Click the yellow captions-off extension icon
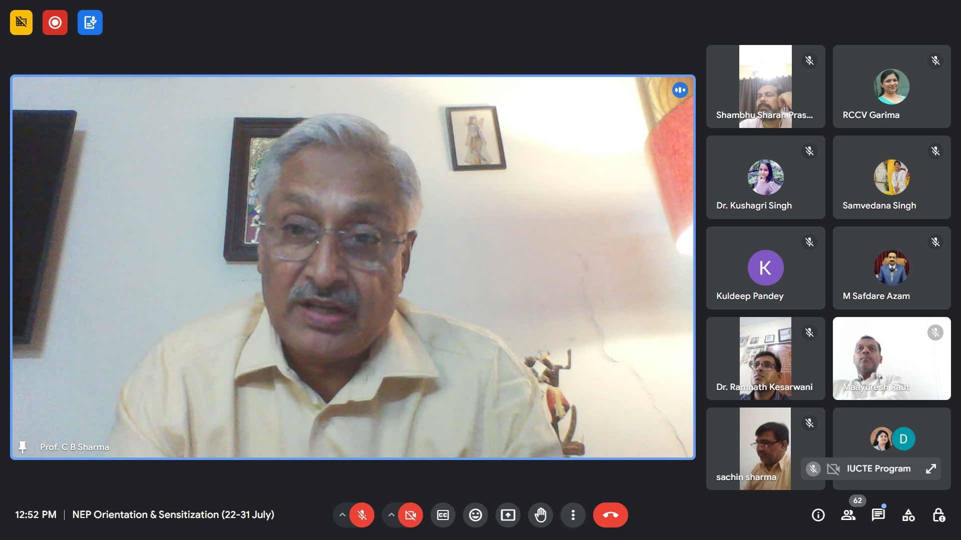The width and height of the screenshot is (961, 540). pyautogui.click(x=21, y=22)
